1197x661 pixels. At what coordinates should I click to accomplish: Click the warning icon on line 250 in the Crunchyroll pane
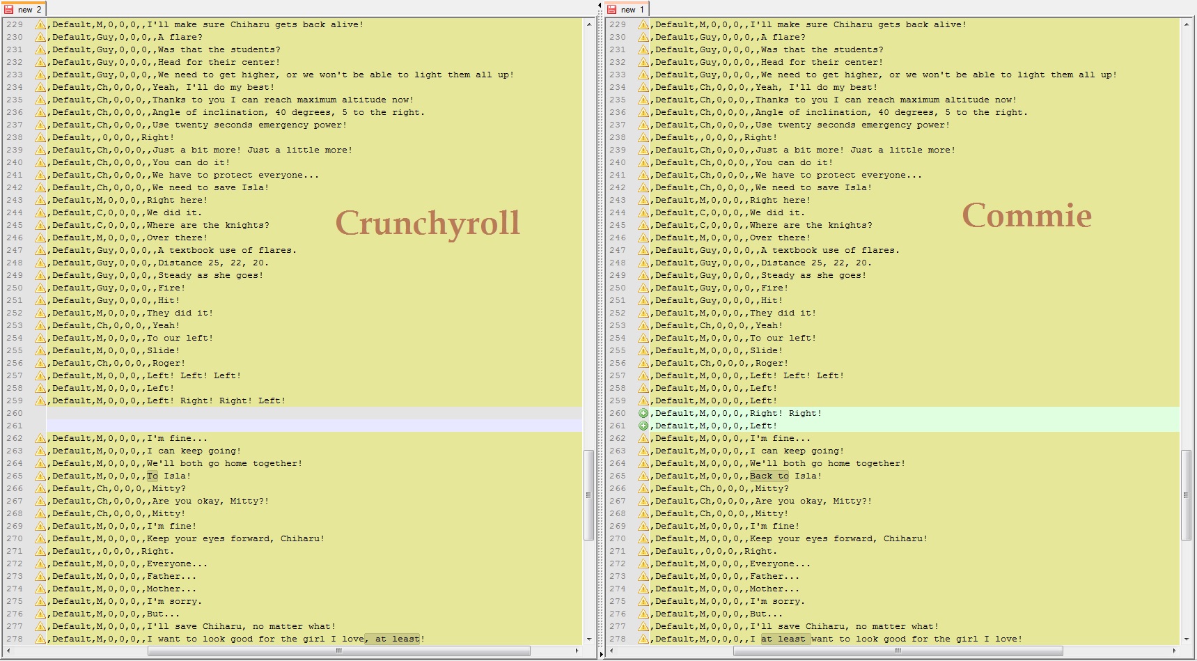coord(40,288)
